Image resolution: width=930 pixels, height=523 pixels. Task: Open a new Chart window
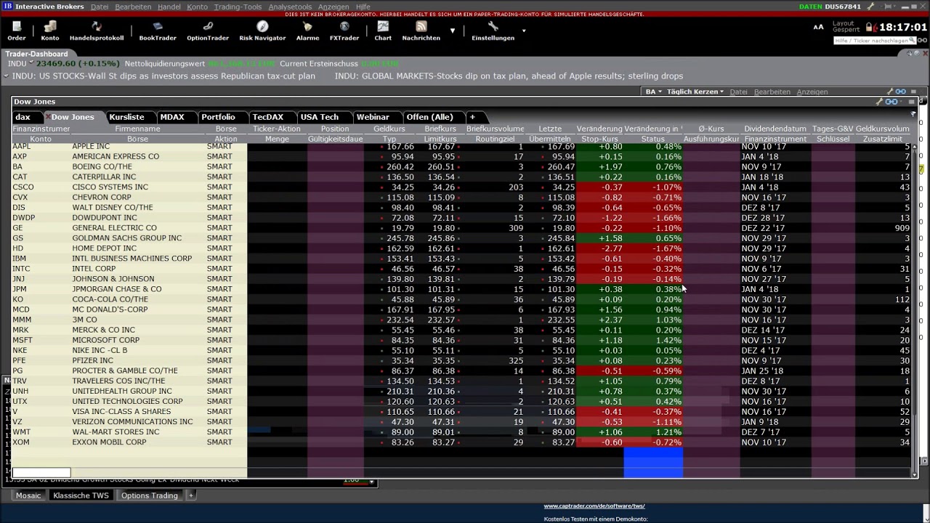click(x=383, y=31)
